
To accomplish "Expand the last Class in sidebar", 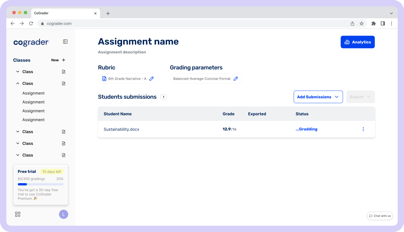I will (18, 155).
